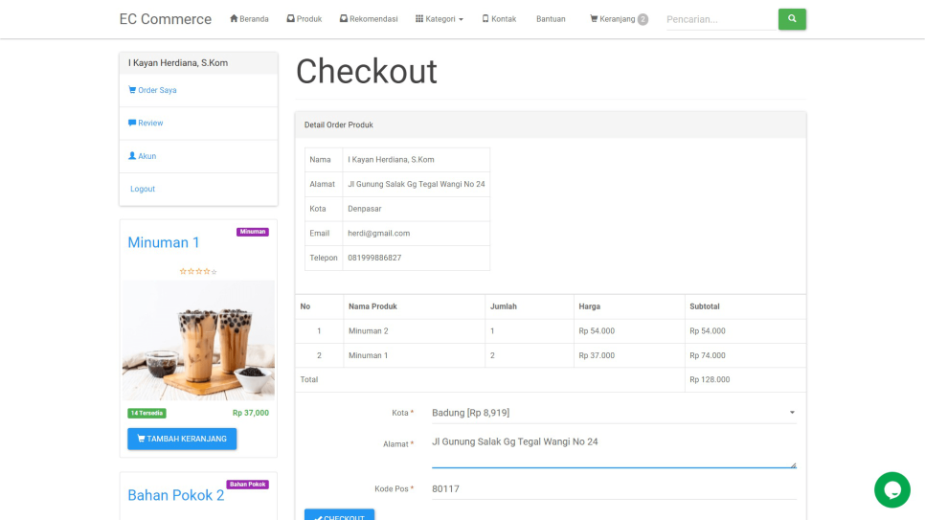This screenshot has height=520, width=925.
Task: Click the Rp 37,000 price in product card
Action: tap(251, 413)
